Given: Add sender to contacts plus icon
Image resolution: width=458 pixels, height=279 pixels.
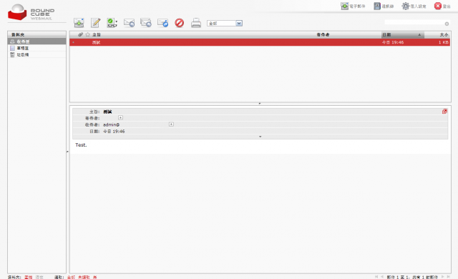Looking at the screenshot, I should [x=120, y=117].
